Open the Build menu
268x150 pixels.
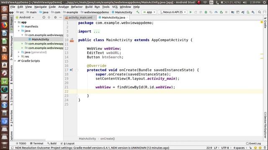tap(89, 7)
